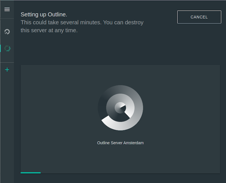Open the hamburger navigation menu

pos(7,9)
